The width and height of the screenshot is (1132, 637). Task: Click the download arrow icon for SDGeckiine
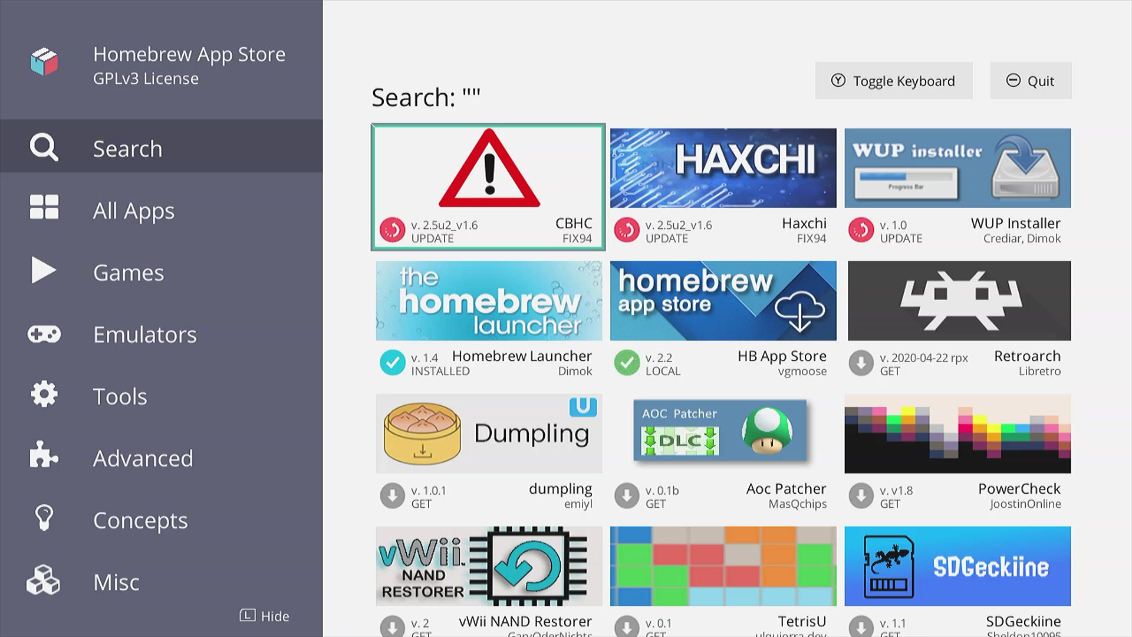click(861, 626)
